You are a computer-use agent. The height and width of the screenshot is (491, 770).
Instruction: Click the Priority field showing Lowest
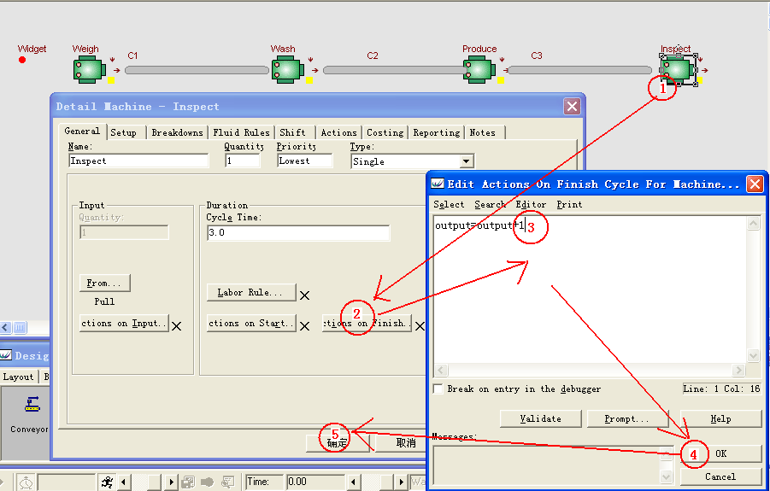tap(303, 161)
